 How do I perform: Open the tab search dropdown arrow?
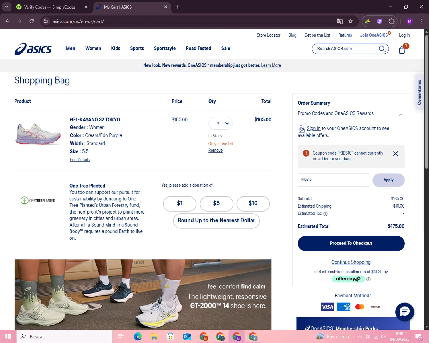[7, 7]
